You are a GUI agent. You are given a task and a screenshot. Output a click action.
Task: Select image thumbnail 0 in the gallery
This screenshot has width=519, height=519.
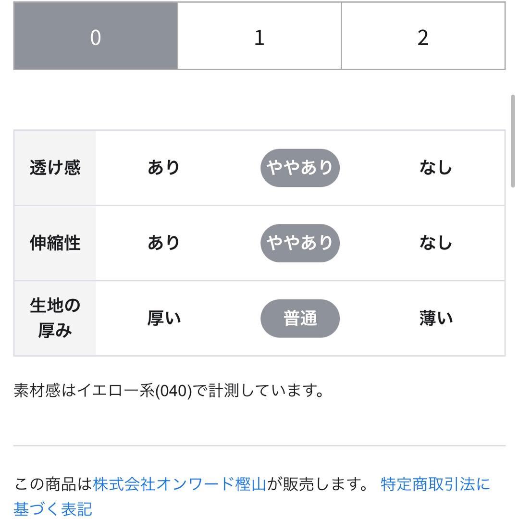point(95,35)
